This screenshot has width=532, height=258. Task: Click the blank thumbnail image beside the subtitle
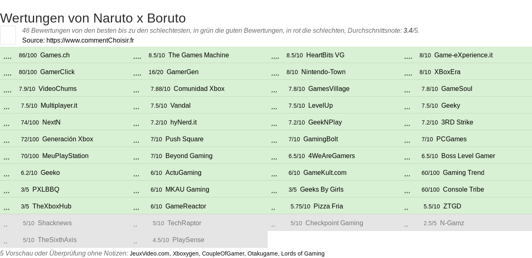point(8,35)
